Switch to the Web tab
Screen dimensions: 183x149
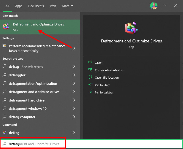[x=53, y=6]
